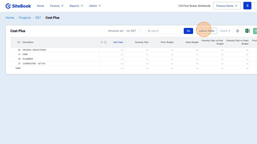Image resolution: width=257 pixels, height=144 pixels.
Task: Open the Finance Demo account selector
Action: point(227,6)
